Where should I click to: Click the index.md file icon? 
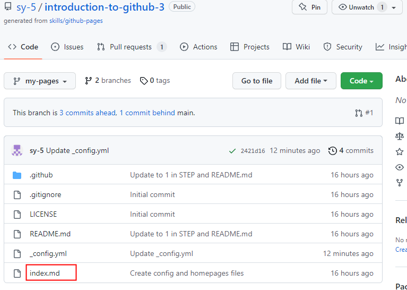click(x=17, y=274)
